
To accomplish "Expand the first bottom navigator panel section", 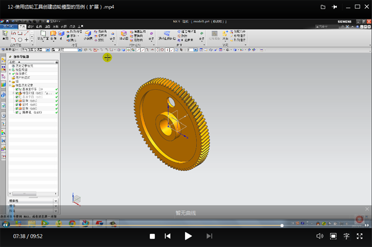I will click(x=56, y=201).
